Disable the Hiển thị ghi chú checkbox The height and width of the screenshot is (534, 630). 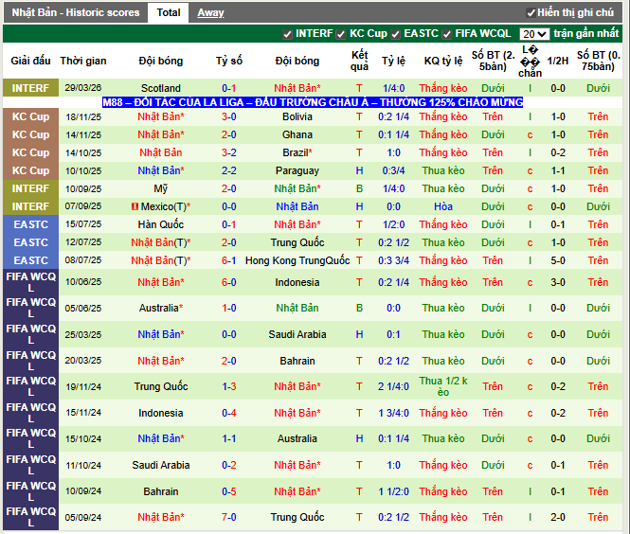531,13
